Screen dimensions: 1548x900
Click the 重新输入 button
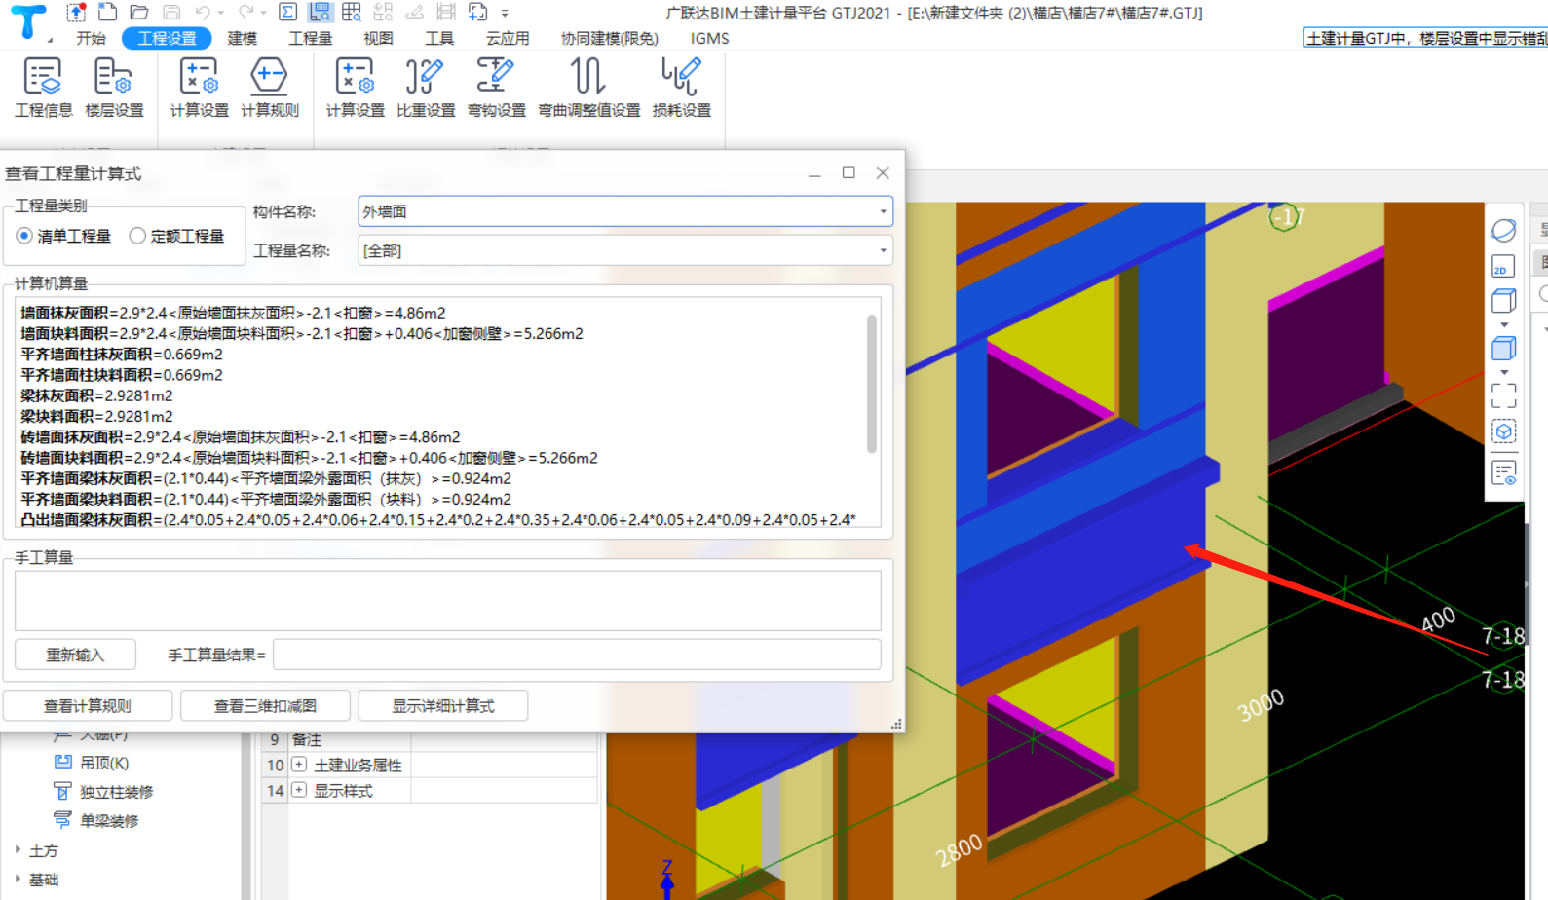point(75,655)
